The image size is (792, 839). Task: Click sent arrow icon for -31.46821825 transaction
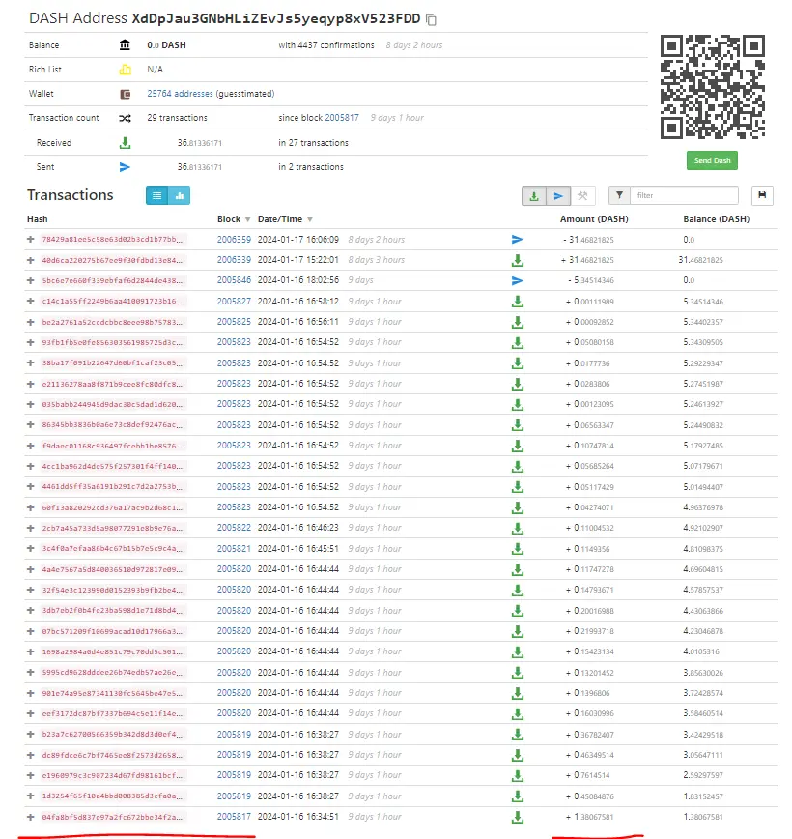(x=517, y=239)
